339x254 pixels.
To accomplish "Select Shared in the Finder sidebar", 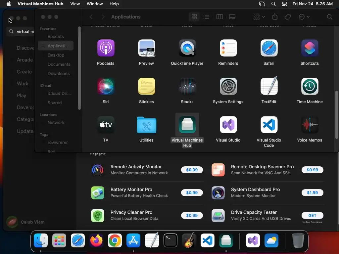I will click(x=56, y=103).
